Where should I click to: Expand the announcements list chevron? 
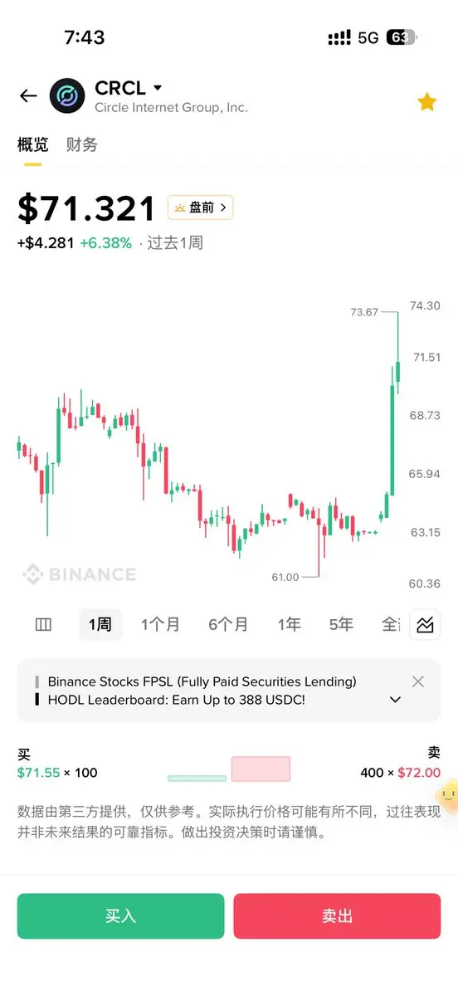395,700
